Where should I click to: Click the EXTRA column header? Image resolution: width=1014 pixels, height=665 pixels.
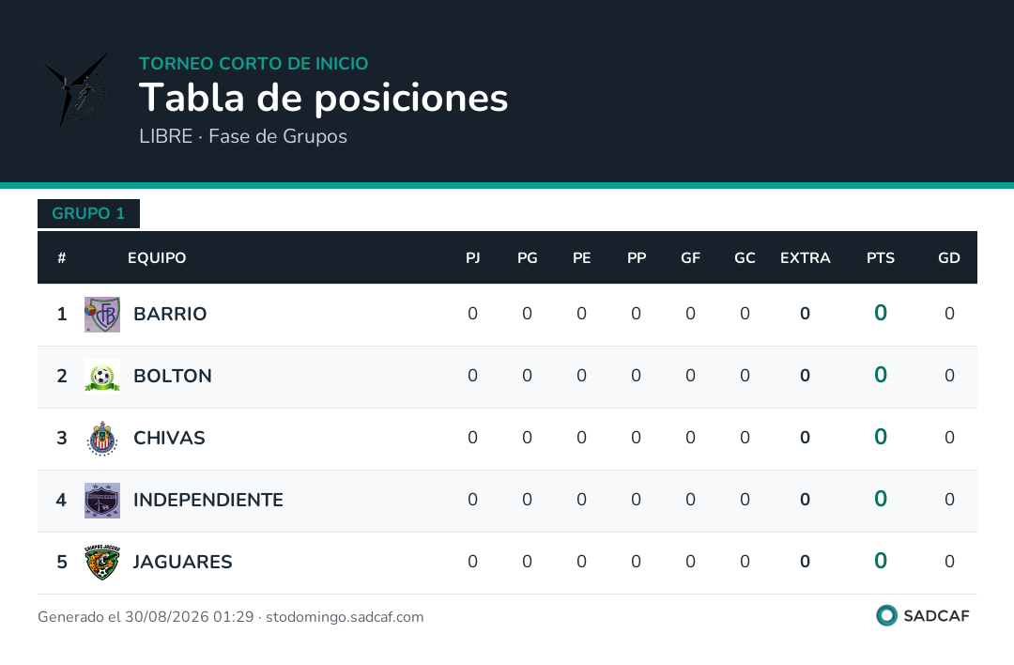coord(806,258)
